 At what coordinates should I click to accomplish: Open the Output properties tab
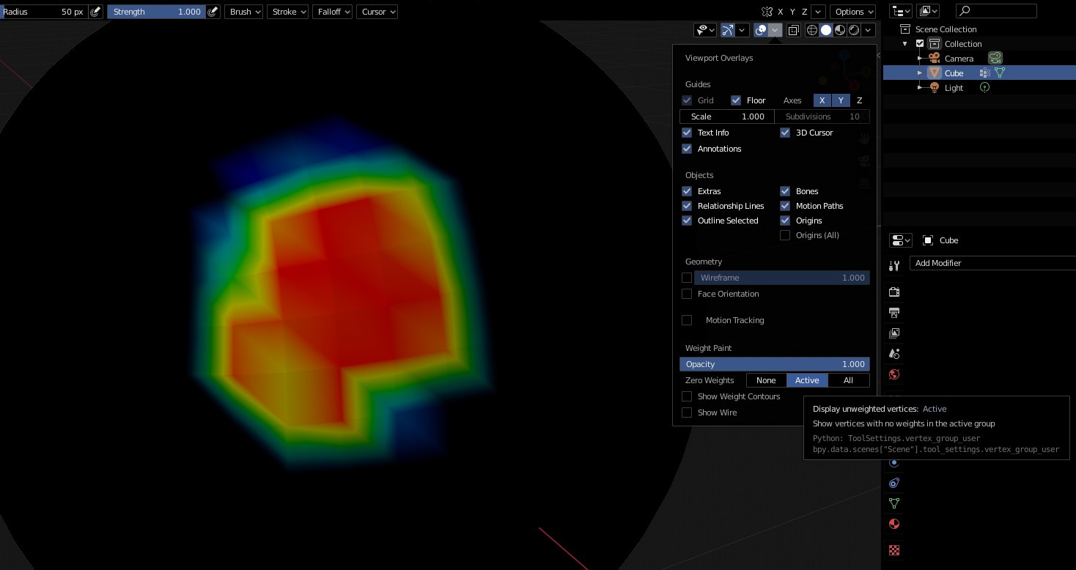tap(894, 313)
